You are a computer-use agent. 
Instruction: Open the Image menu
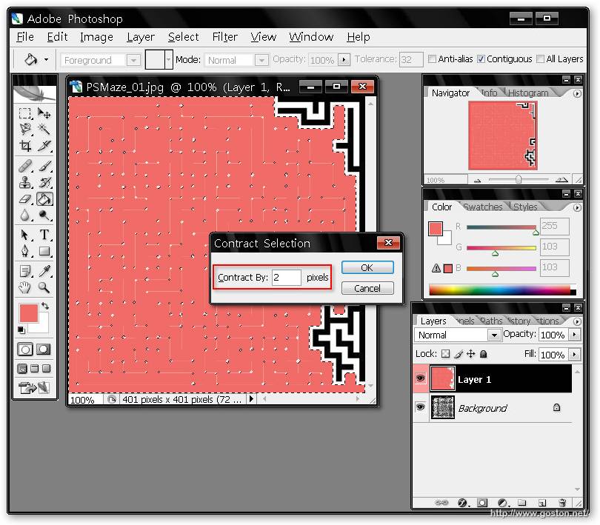pyautogui.click(x=96, y=37)
